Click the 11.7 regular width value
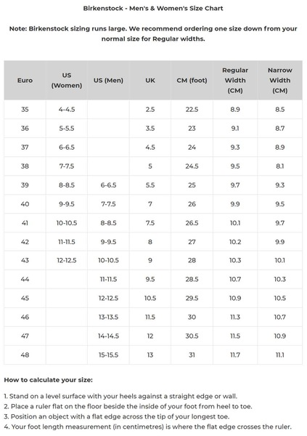The width and height of the screenshot is (307, 436). [x=235, y=355]
